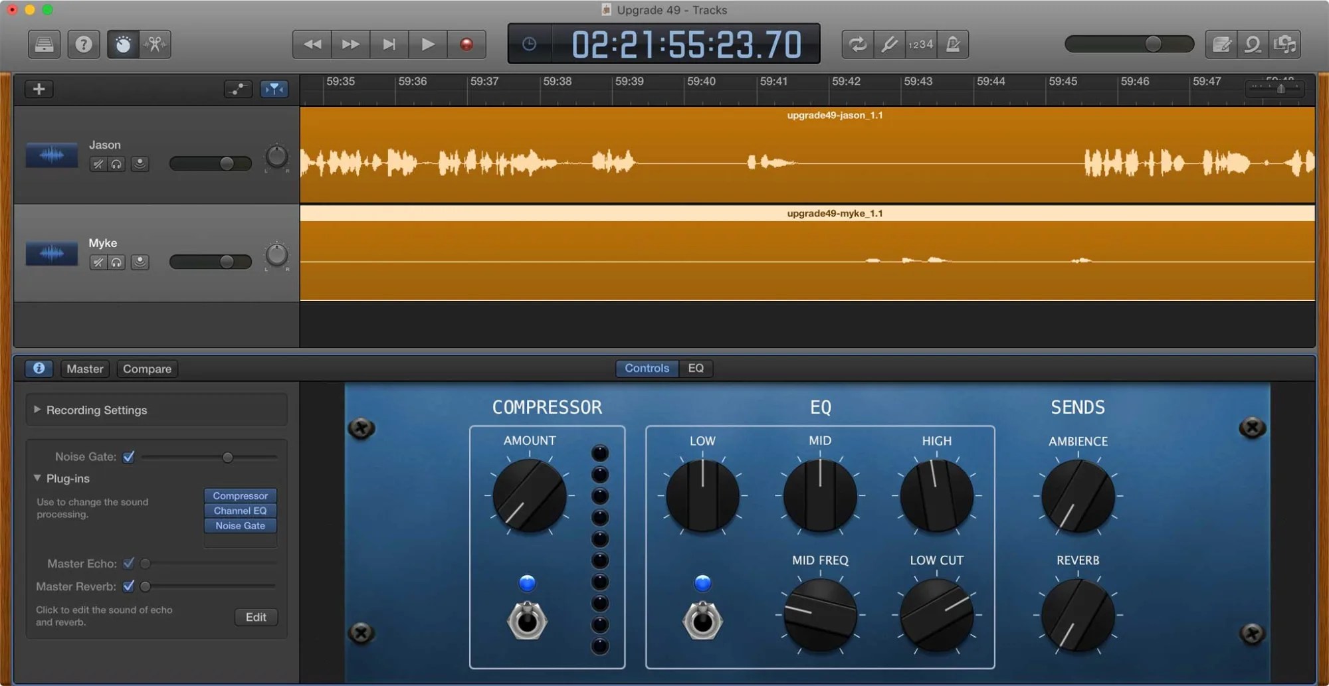The width and height of the screenshot is (1329, 686).
Task: Select the Smart Controls knob icon
Action: point(122,44)
